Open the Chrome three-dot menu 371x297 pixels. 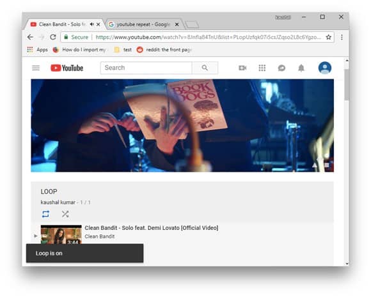[x=342, y=37]
